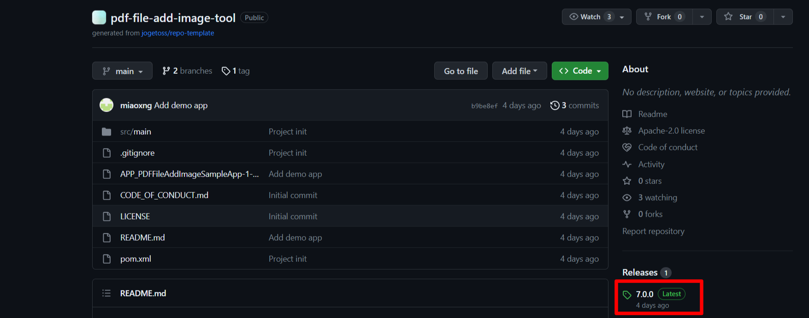
Task: Click the eye icon beside 3 watching
Action: pos(627,197)
